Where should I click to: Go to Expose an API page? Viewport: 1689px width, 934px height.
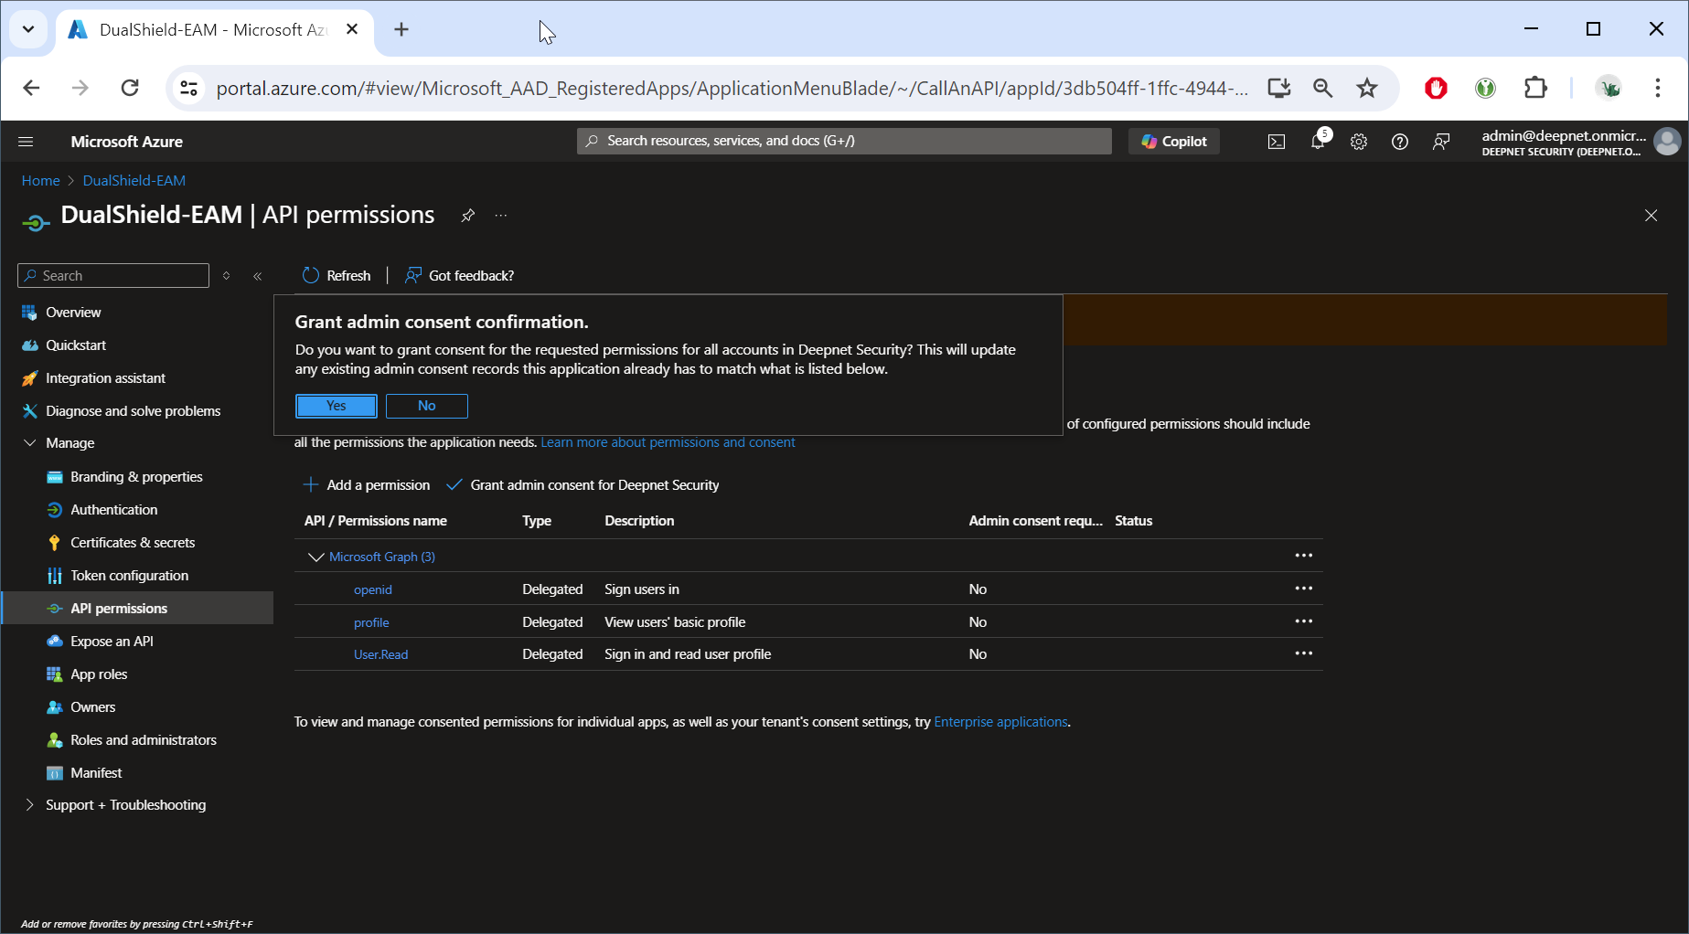click(x=112, y=642)
